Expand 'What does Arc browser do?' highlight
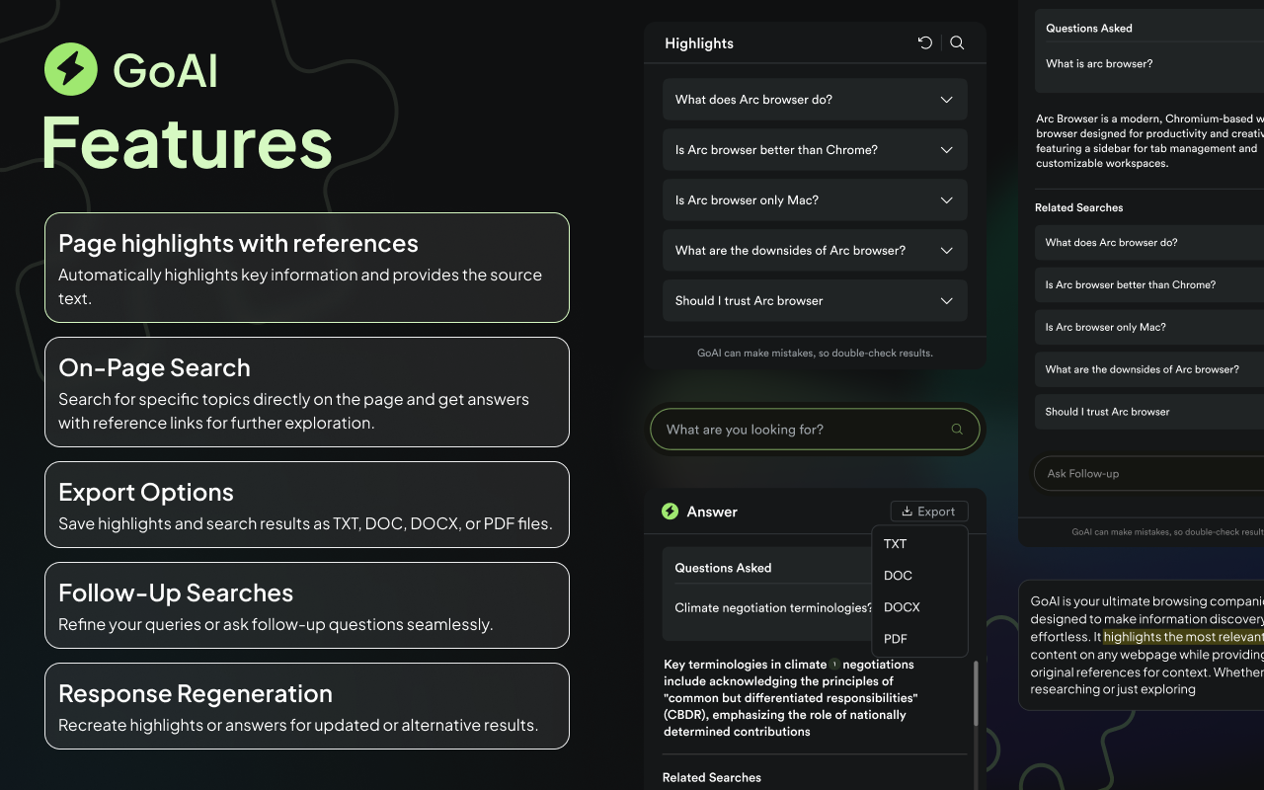 click(815, 100)
